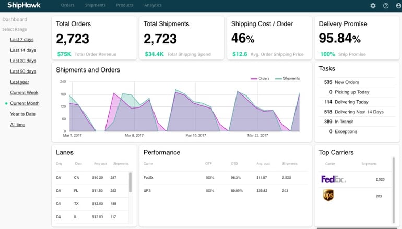Screen dimensions: 402x229
Task: Click the $75K Total Order Revenue value
Action: [x=64, y=54]
